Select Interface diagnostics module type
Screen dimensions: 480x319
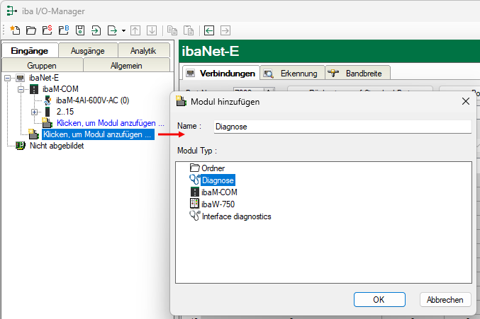tap(236, 216)
